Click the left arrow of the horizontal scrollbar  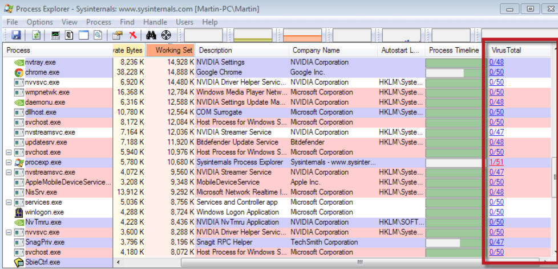(117, 263)
